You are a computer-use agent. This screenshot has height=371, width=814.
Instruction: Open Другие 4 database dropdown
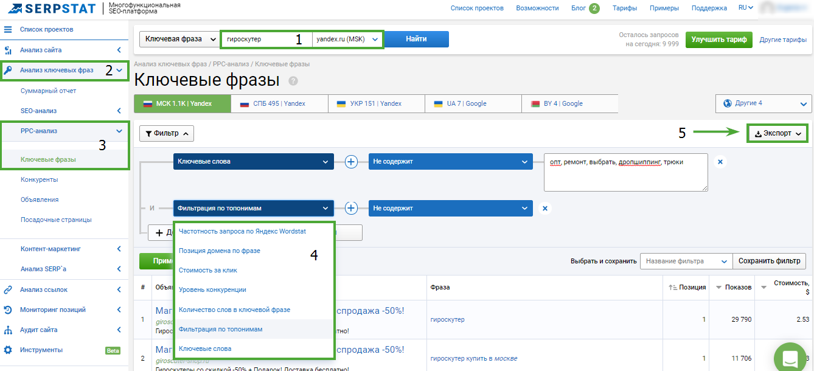(764, 103)
